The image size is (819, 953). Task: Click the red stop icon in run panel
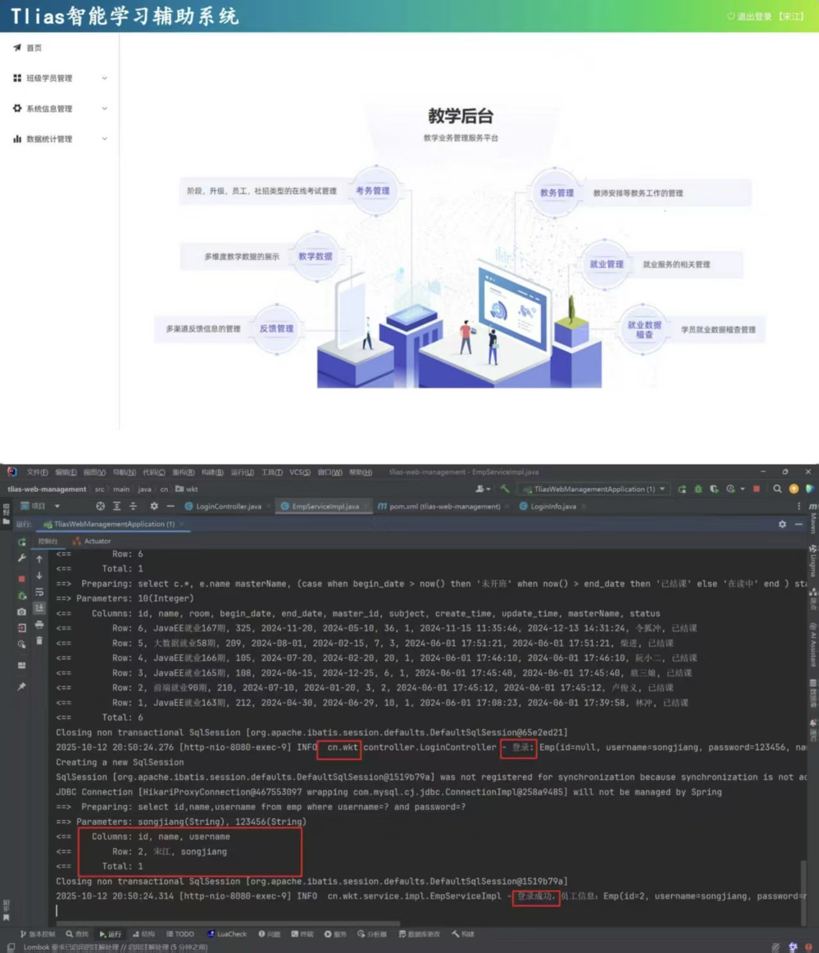pyautogui.click(x=21, y=578)
